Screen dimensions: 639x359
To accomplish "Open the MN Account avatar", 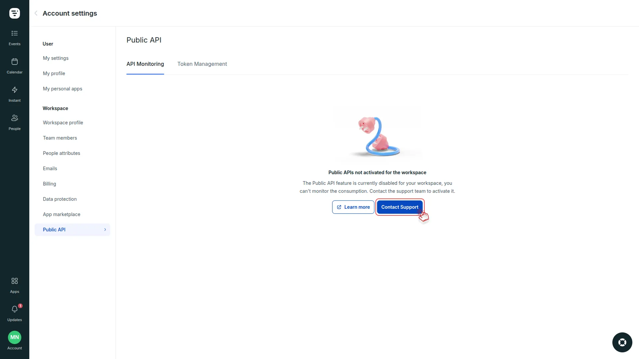I will pyautogui.click(x=14, y=337).
